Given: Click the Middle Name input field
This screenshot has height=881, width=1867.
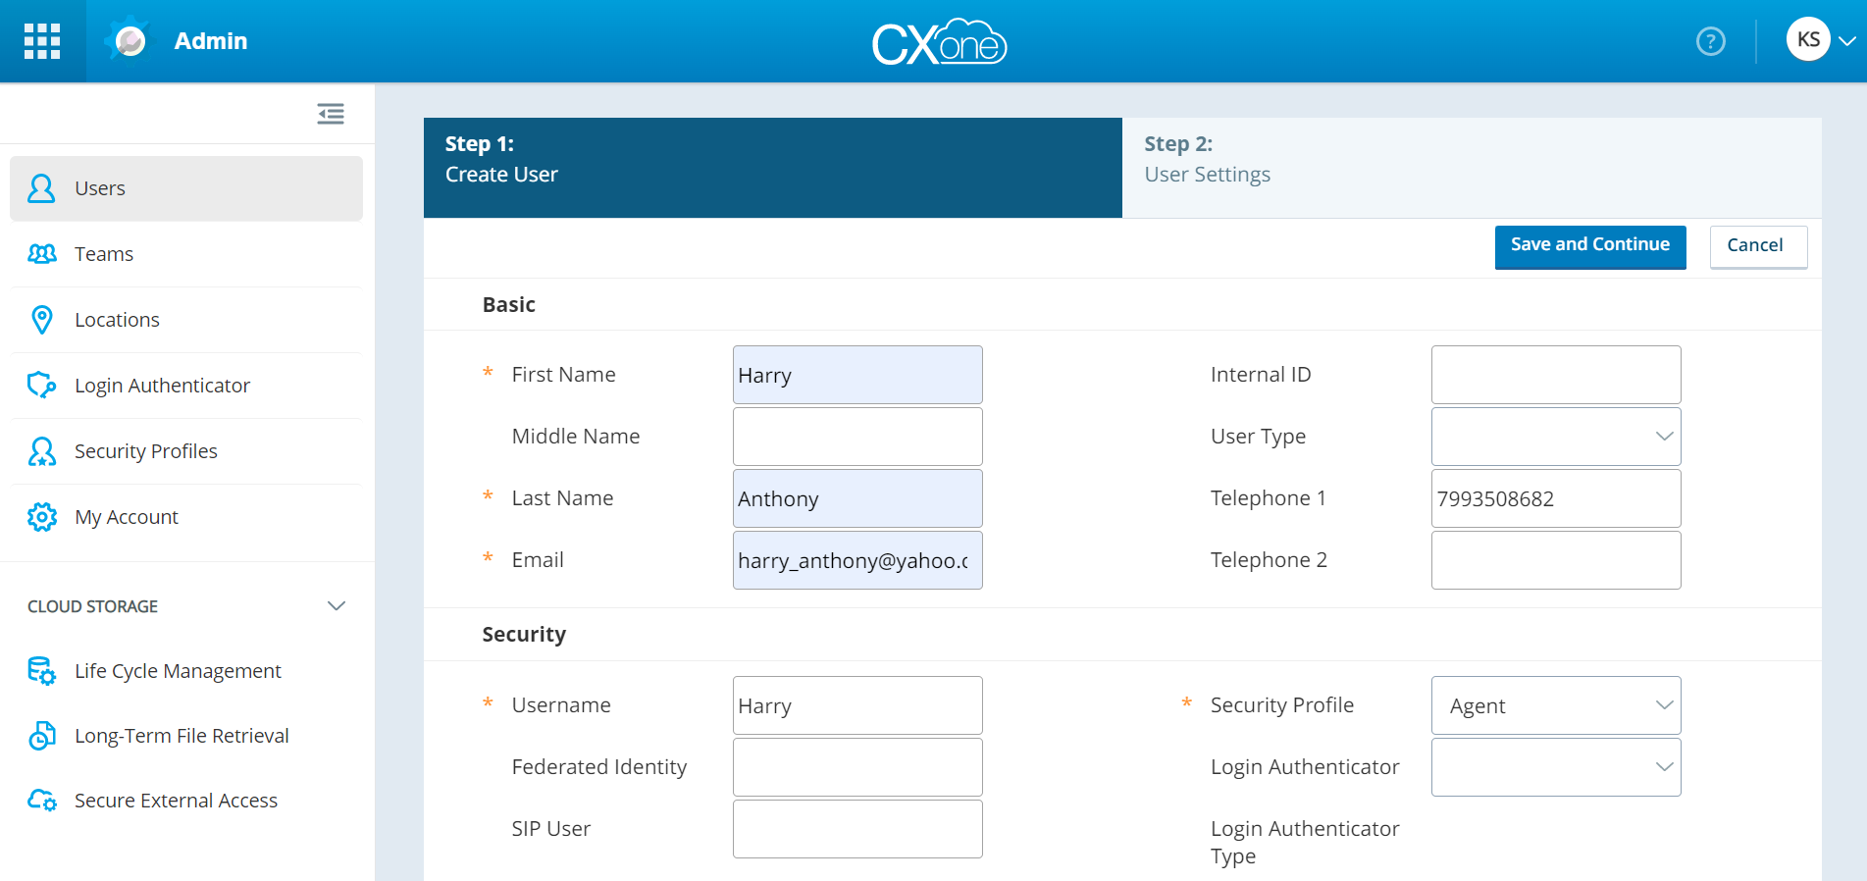Looking at the screenshot, I should point(856,437).
